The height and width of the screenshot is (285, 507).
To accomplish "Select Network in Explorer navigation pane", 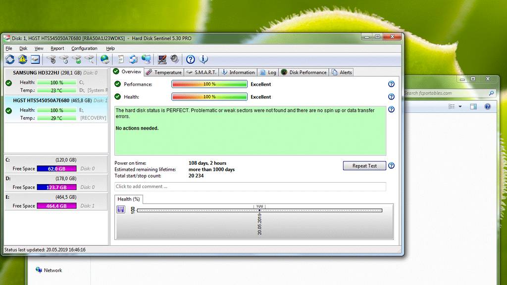I will pos(49,270).
